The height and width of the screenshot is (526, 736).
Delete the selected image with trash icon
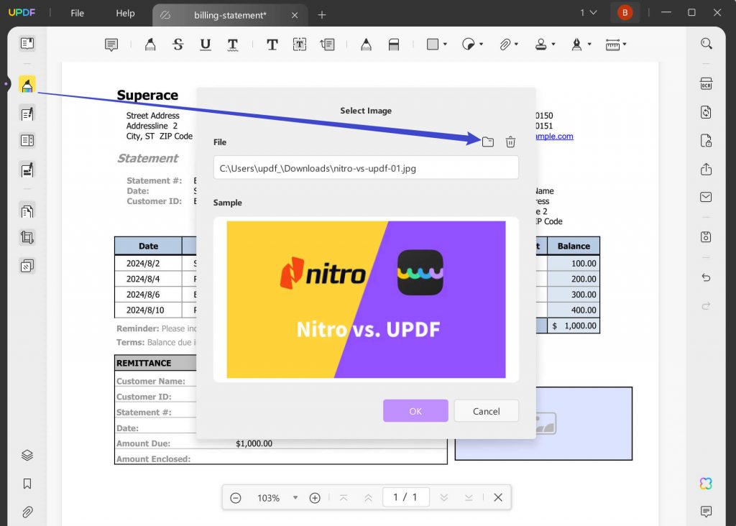coord(510,142)
